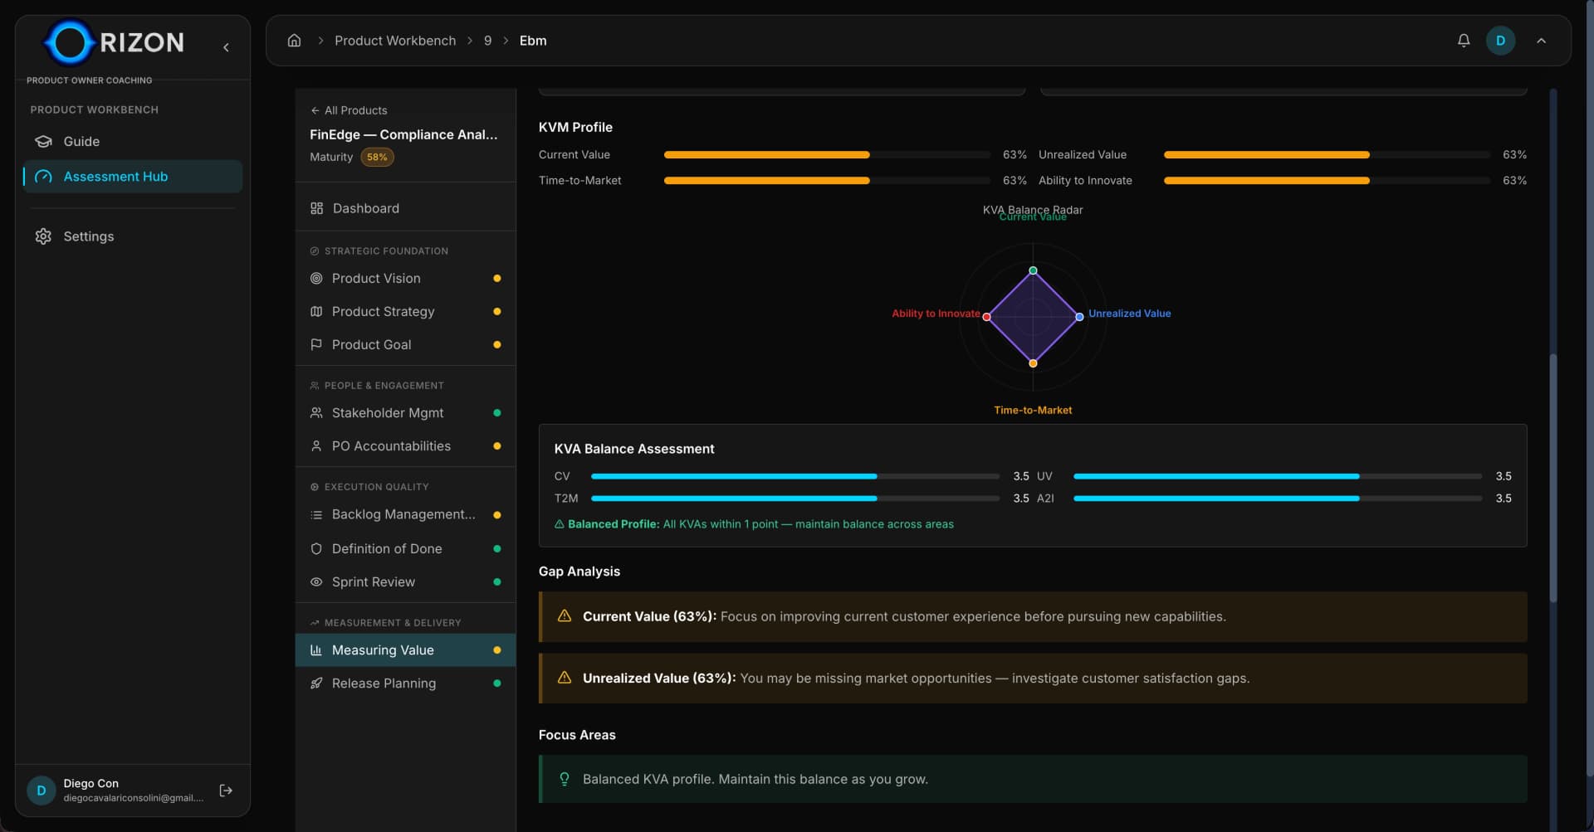Click the home icon in breadcrumb
1594x832 pixels.
294,40
